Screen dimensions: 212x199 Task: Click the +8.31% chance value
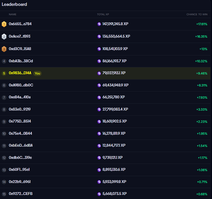pyautogui.click(x=202, y=85)
